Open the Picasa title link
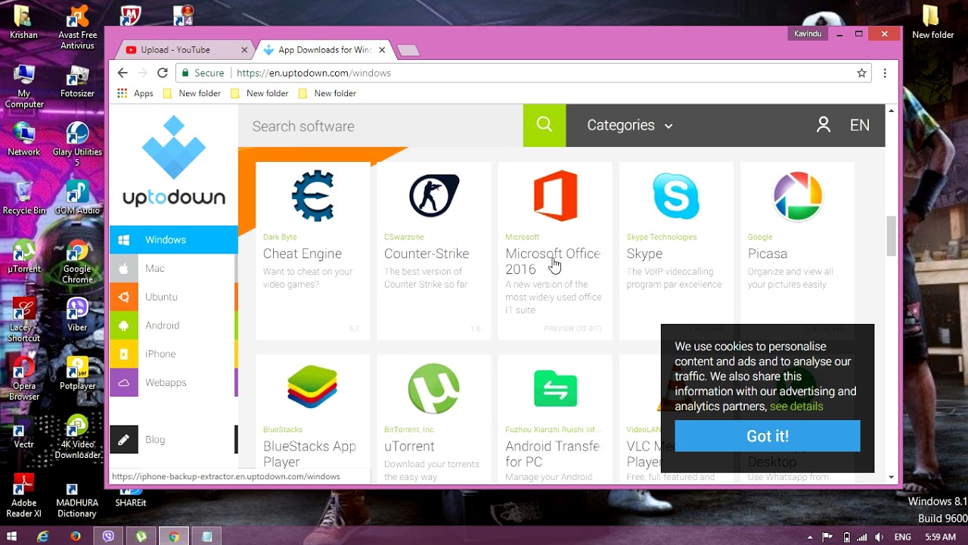Viewport: 968px width, 545px height. 768,254
